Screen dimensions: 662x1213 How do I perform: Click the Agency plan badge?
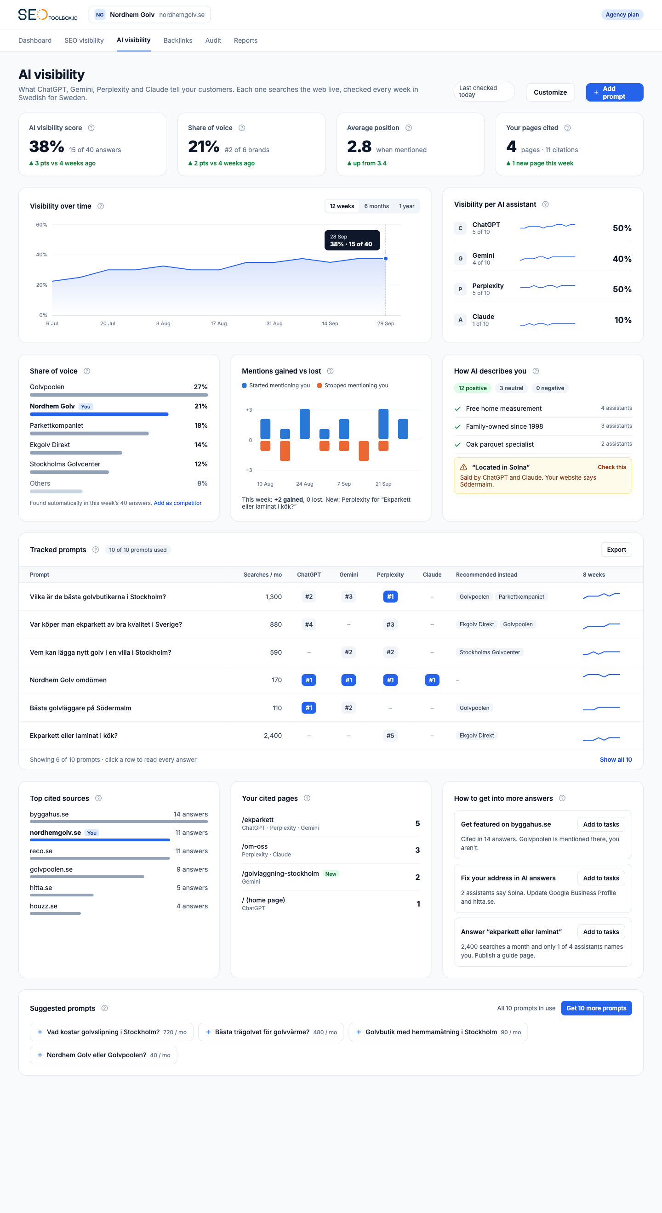pos(622,15)
